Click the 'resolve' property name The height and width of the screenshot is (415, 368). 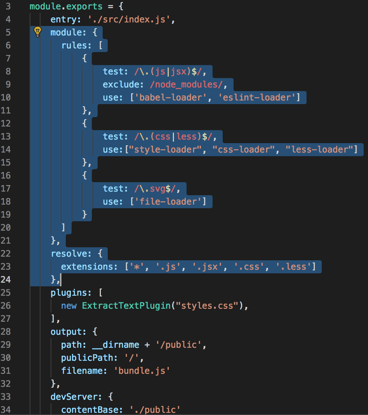[69, 253]
